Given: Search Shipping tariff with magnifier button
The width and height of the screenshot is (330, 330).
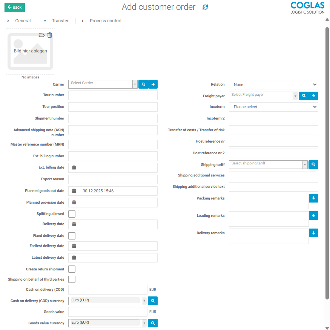Looking at the screenshot, I should 313,164.
